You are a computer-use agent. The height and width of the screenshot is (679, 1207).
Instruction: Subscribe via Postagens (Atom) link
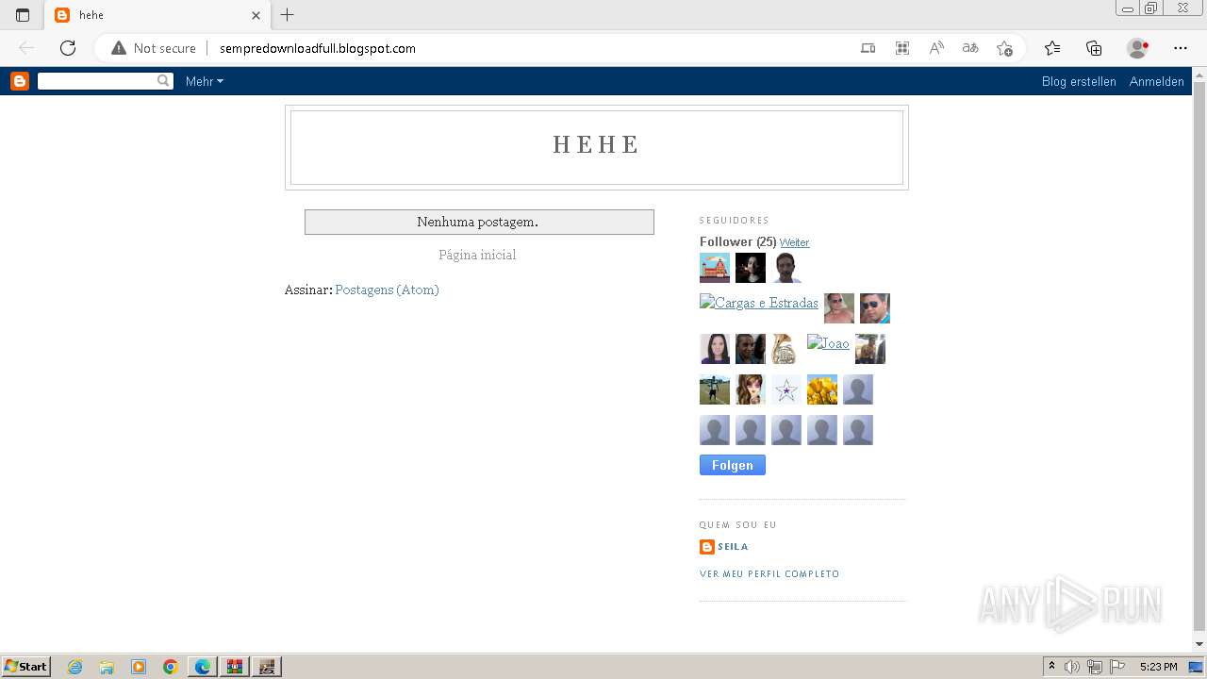point(387,290)
